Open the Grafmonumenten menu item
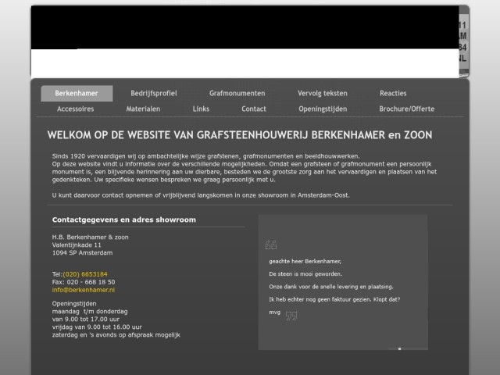500x375 pixels. (237, 93)
